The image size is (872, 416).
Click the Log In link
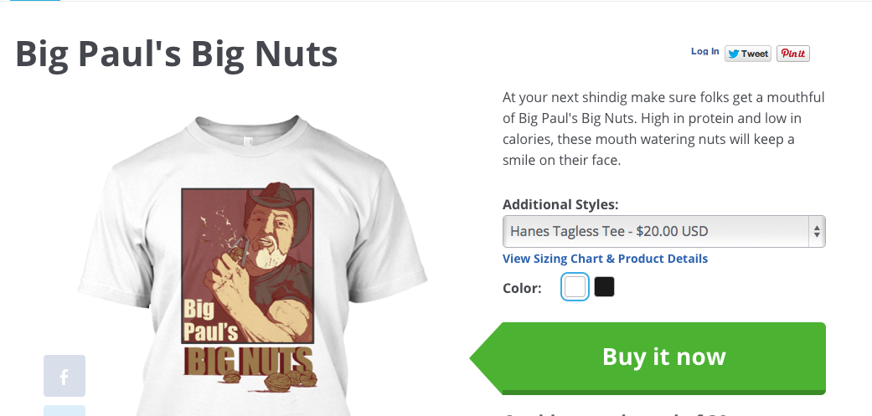click(x=704, y=52)
